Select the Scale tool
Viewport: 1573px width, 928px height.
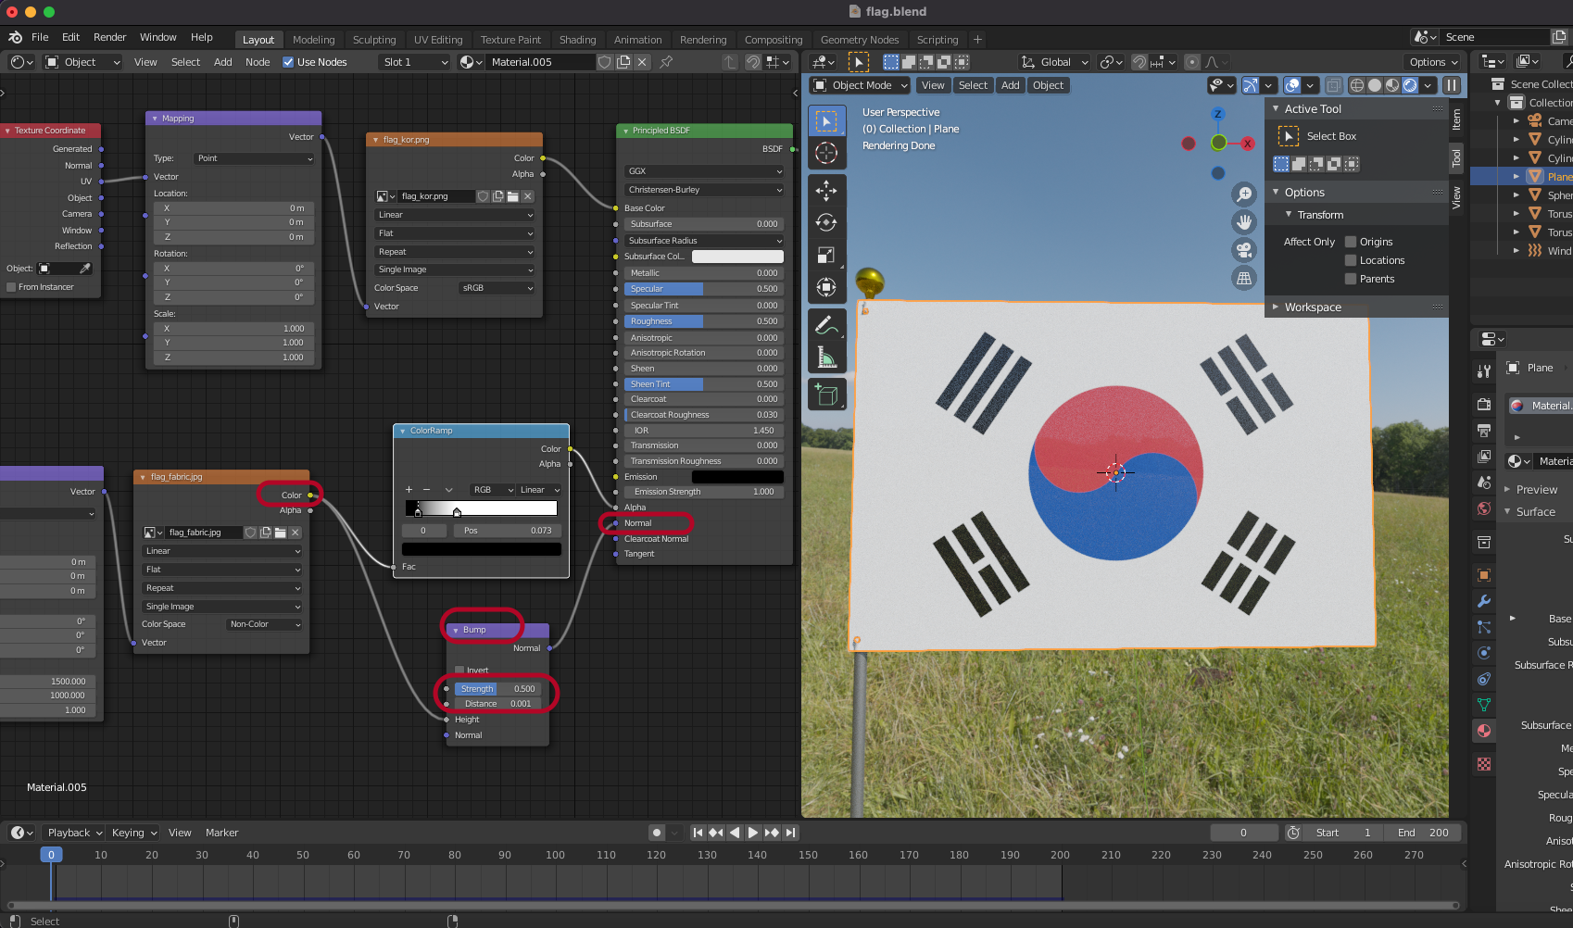coord(826,255)
